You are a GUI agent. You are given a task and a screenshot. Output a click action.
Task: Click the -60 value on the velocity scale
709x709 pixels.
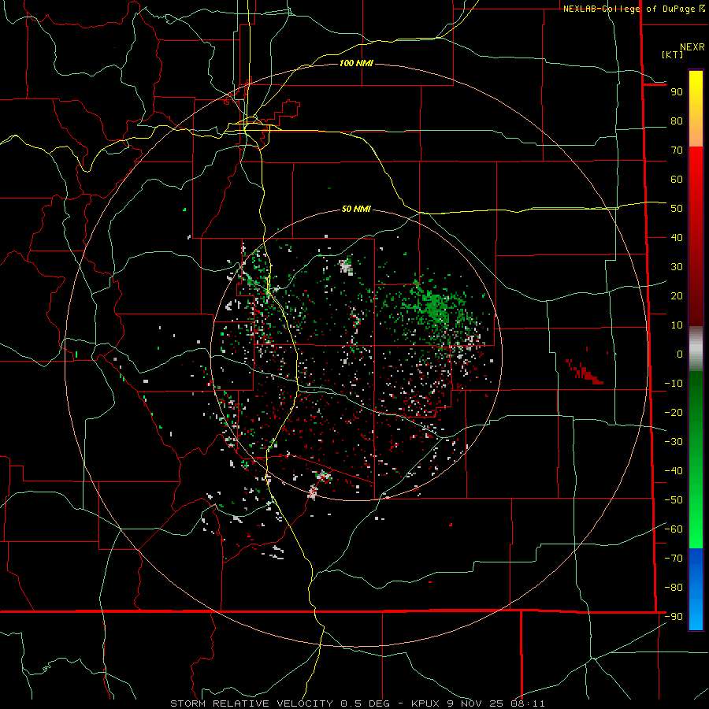pyautogui.click(x=674, y=529)
